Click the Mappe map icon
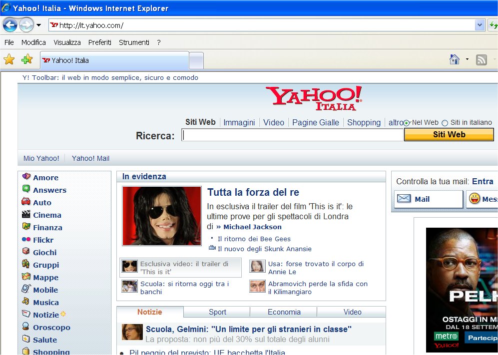498x355 pixels. [x=26, y=276]
